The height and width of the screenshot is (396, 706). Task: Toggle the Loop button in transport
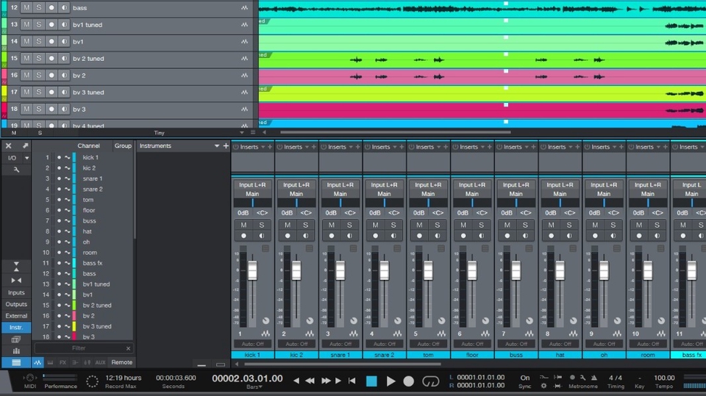pos(430,381)
